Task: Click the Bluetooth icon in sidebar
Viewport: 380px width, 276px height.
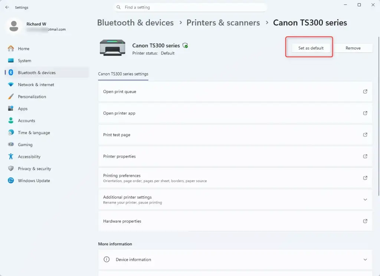Action: point(11,72)
